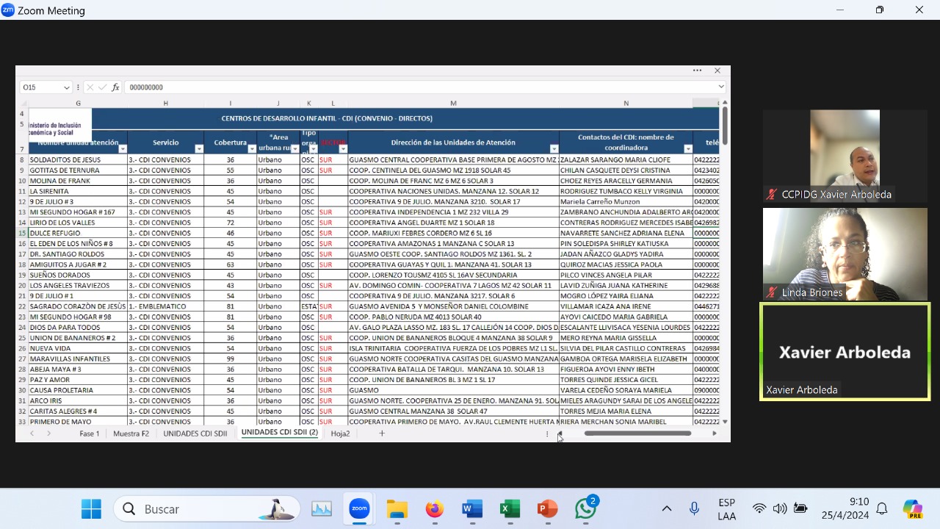
Task: Open WhatsApp from the taskbar
Action: tap(585, 509)
